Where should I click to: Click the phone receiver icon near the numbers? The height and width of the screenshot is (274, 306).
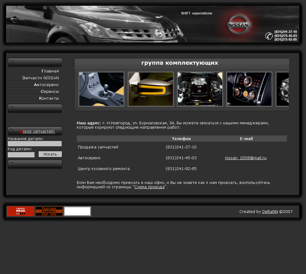point(269,36)
